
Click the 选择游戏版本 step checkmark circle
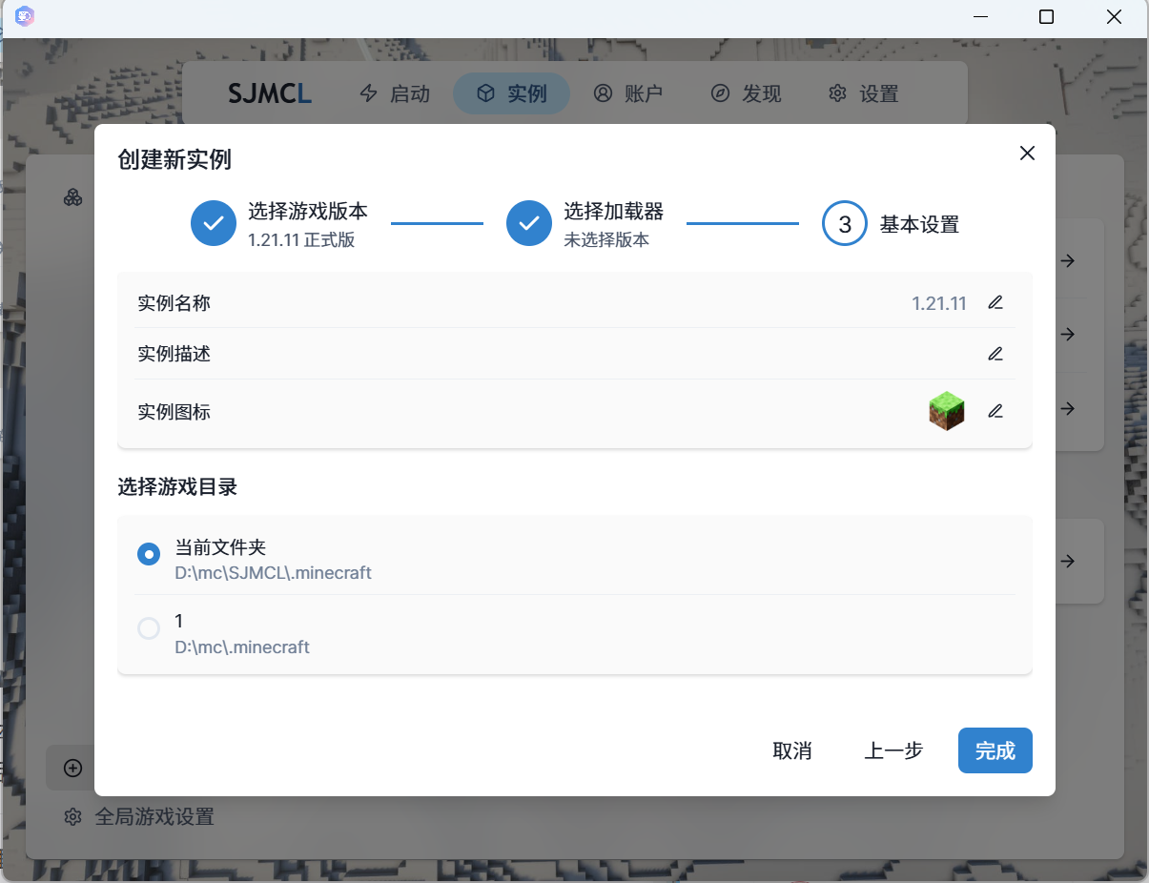click(214, 223)
